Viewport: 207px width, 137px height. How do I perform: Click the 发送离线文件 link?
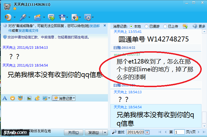(28, 31)
